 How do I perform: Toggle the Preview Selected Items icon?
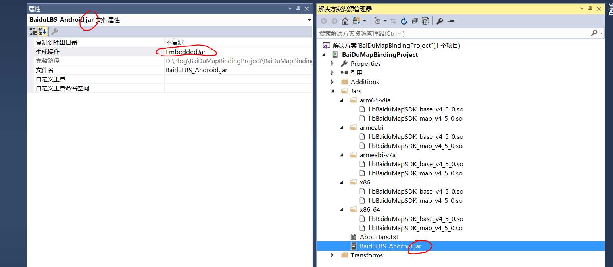coord(451,21)
